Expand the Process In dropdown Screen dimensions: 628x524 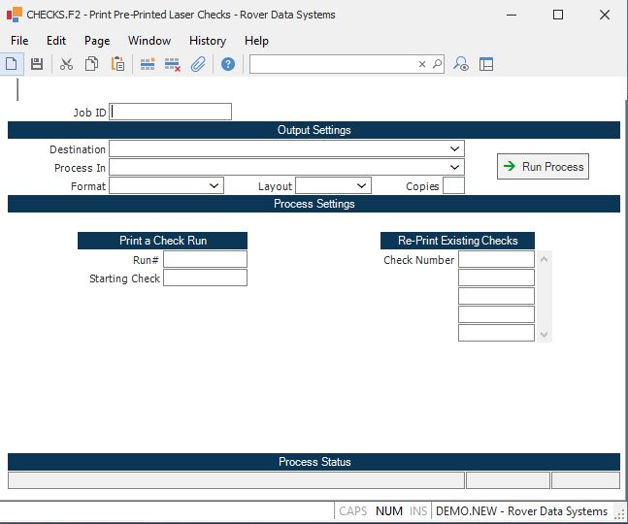455,168
